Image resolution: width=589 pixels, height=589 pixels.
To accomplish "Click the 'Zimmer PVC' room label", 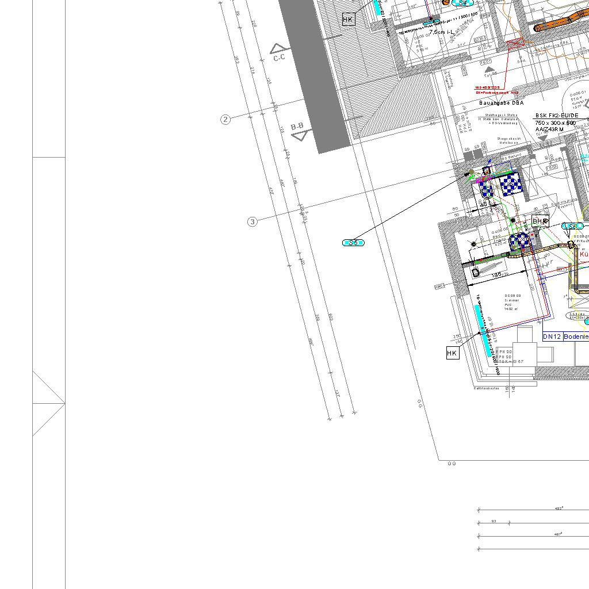I will (x=512, y=303).
